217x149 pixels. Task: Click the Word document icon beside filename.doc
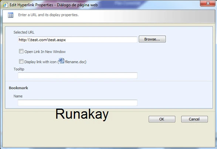(x=61, y=61)
